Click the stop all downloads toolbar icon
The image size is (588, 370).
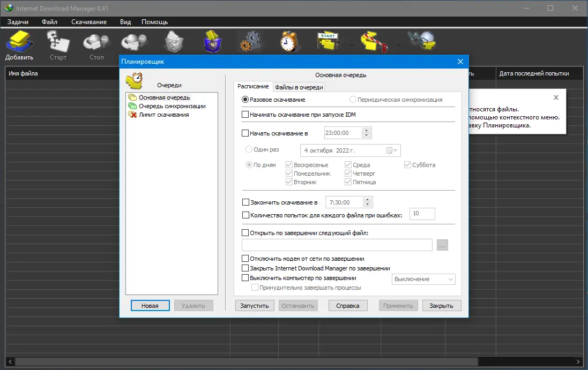[134, 42]
